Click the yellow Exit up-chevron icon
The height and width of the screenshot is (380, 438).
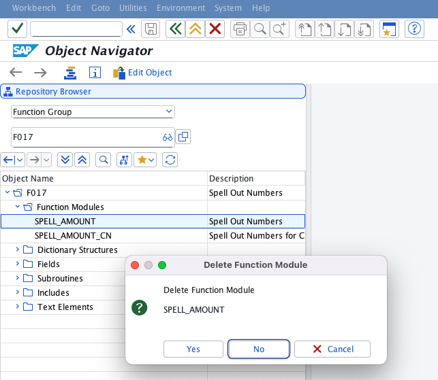[195, 29]
